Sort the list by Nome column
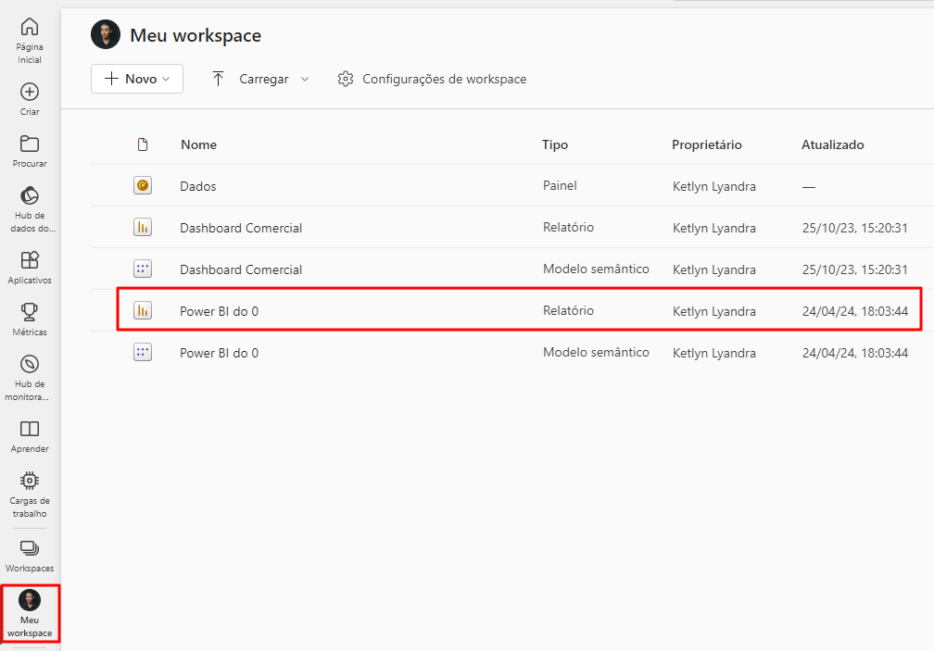This screenshot has width=934, height=651. coord(198,144)
